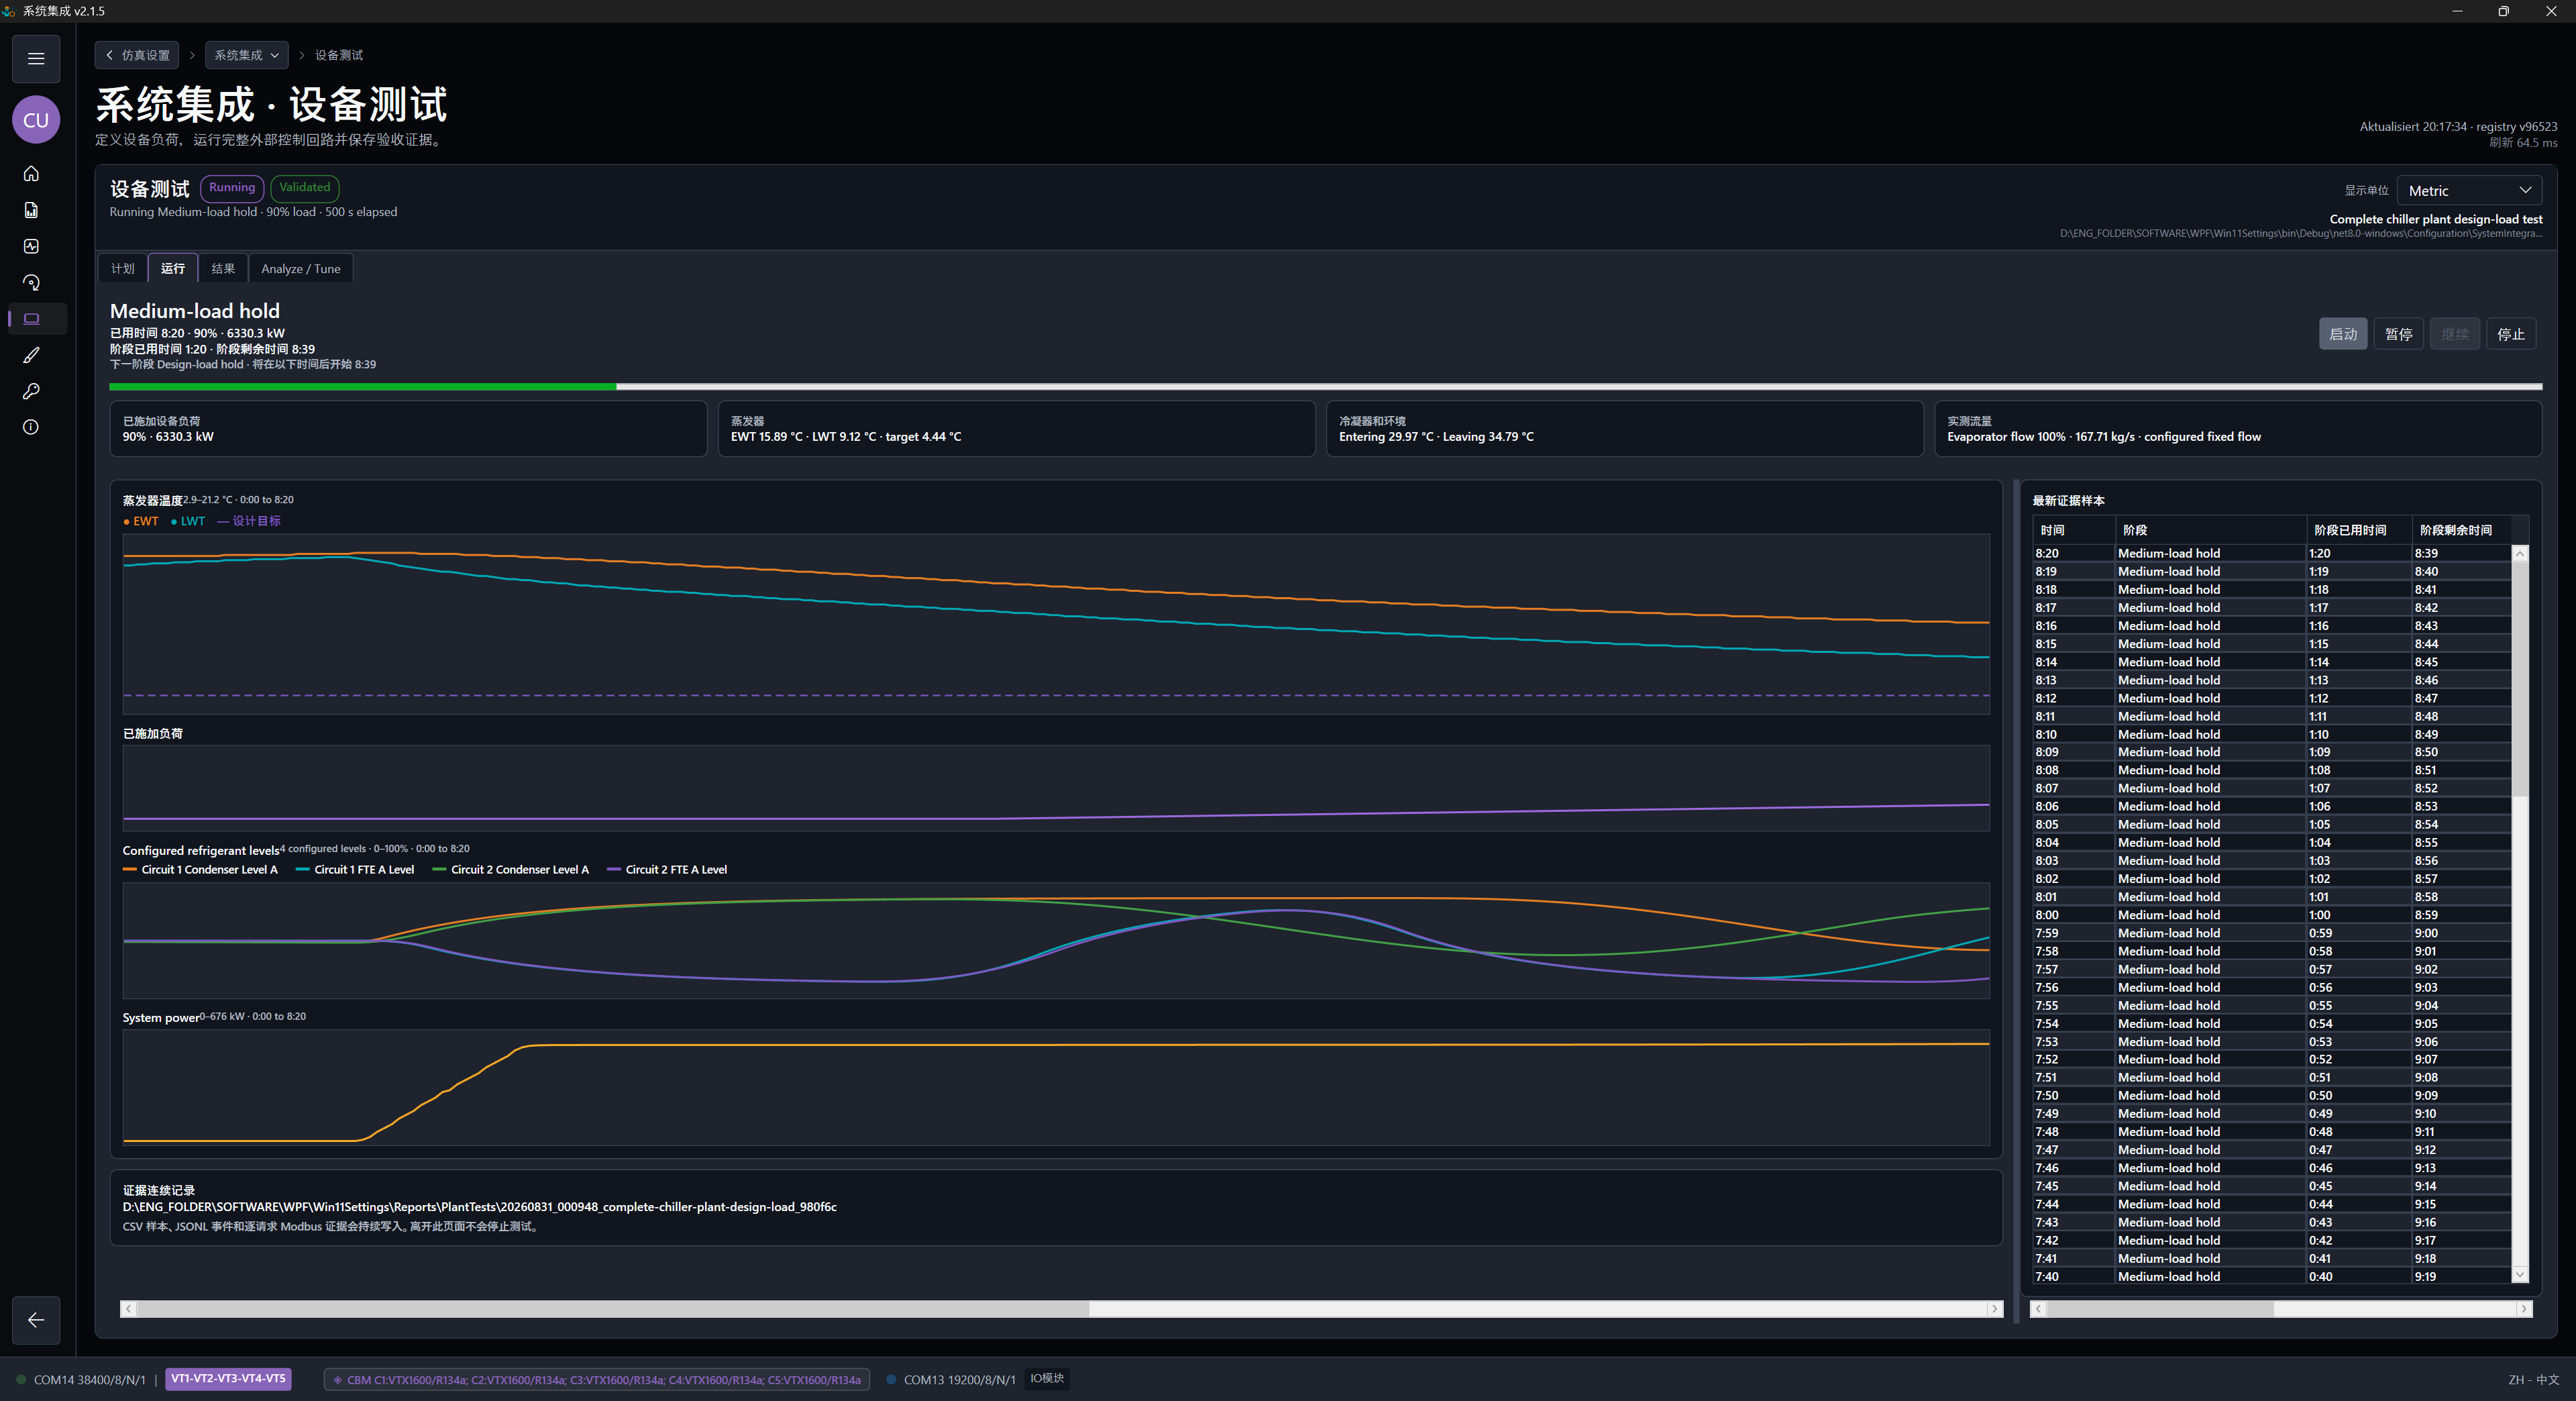Go back to 仿真设置 breadcrumb

coord(137,55)
